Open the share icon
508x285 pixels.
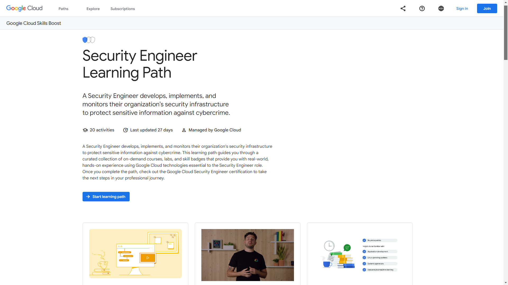point(403,8)
